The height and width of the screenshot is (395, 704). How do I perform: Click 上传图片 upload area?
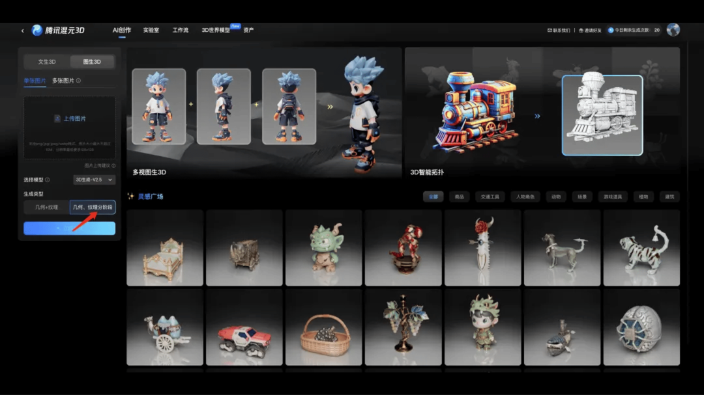(x=70, y=128)
